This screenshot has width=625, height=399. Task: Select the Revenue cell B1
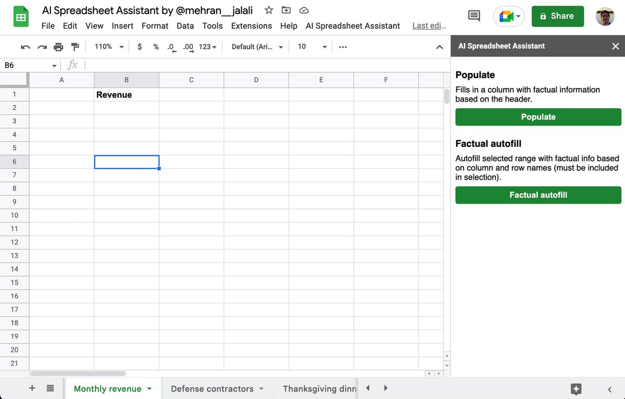tap(127, 95)
